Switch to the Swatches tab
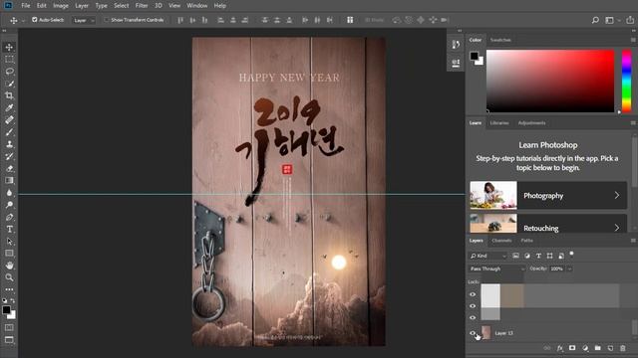The height and width of the screenshot is (358, 638). point(500,40)
